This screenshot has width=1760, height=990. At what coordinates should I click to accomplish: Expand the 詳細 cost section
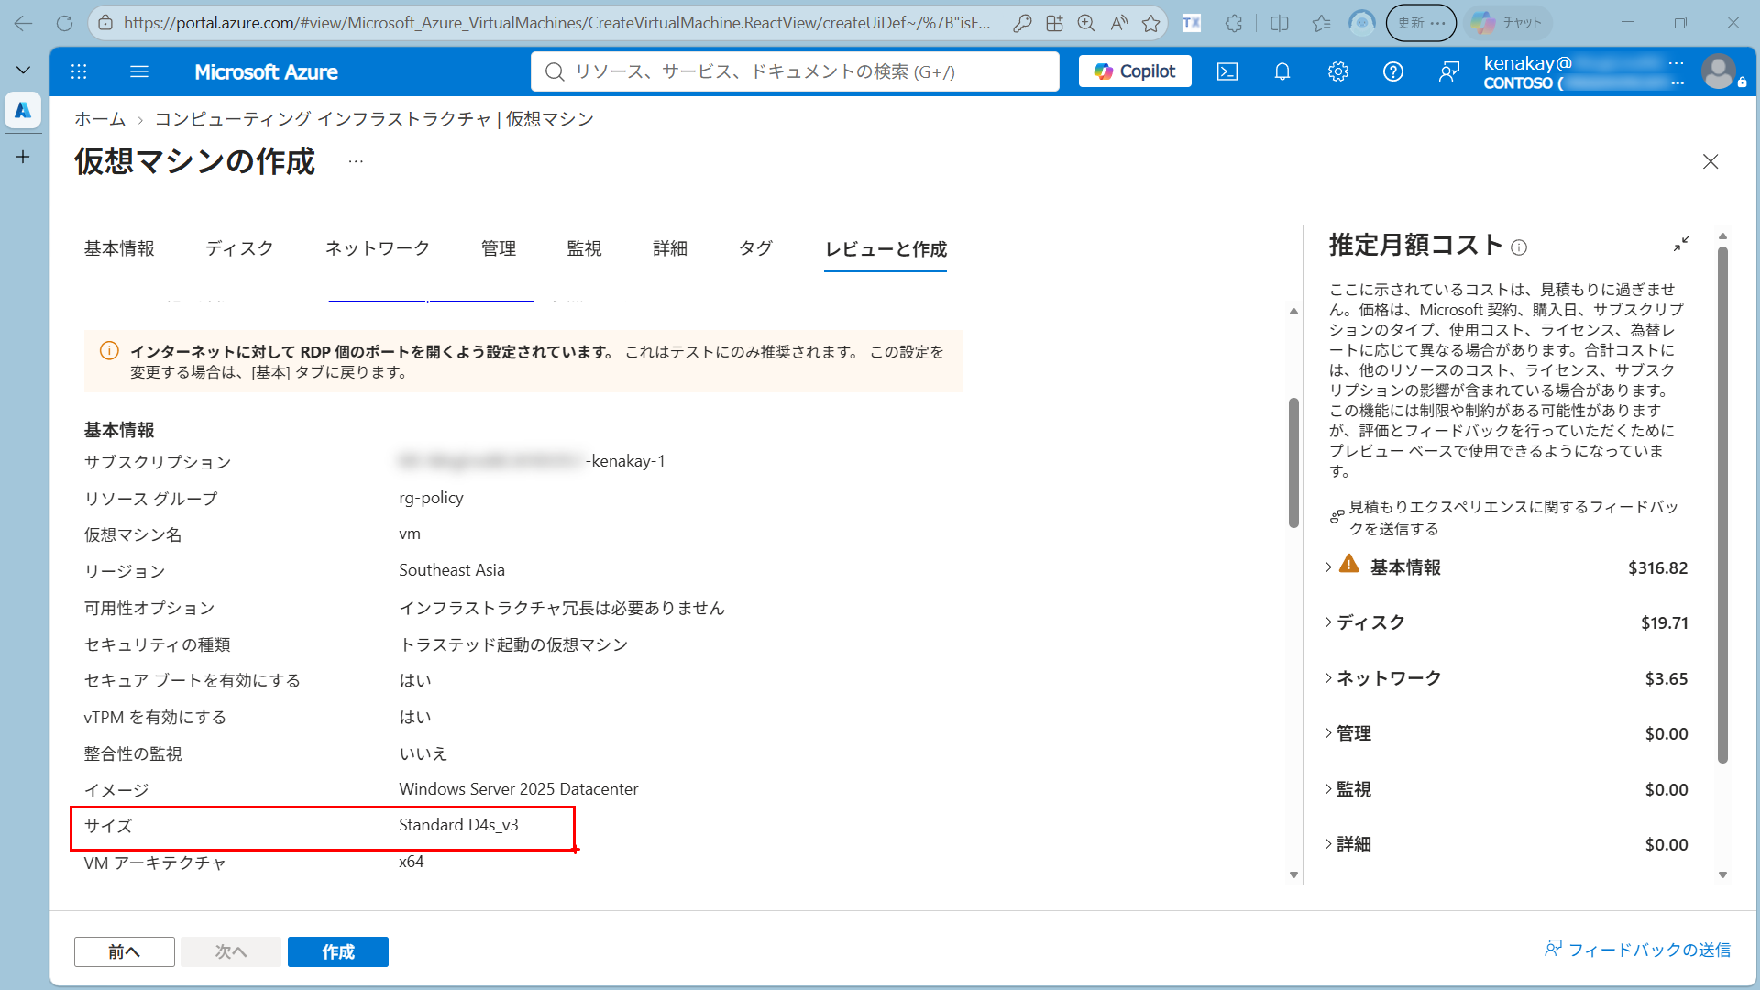[1328, 844]
